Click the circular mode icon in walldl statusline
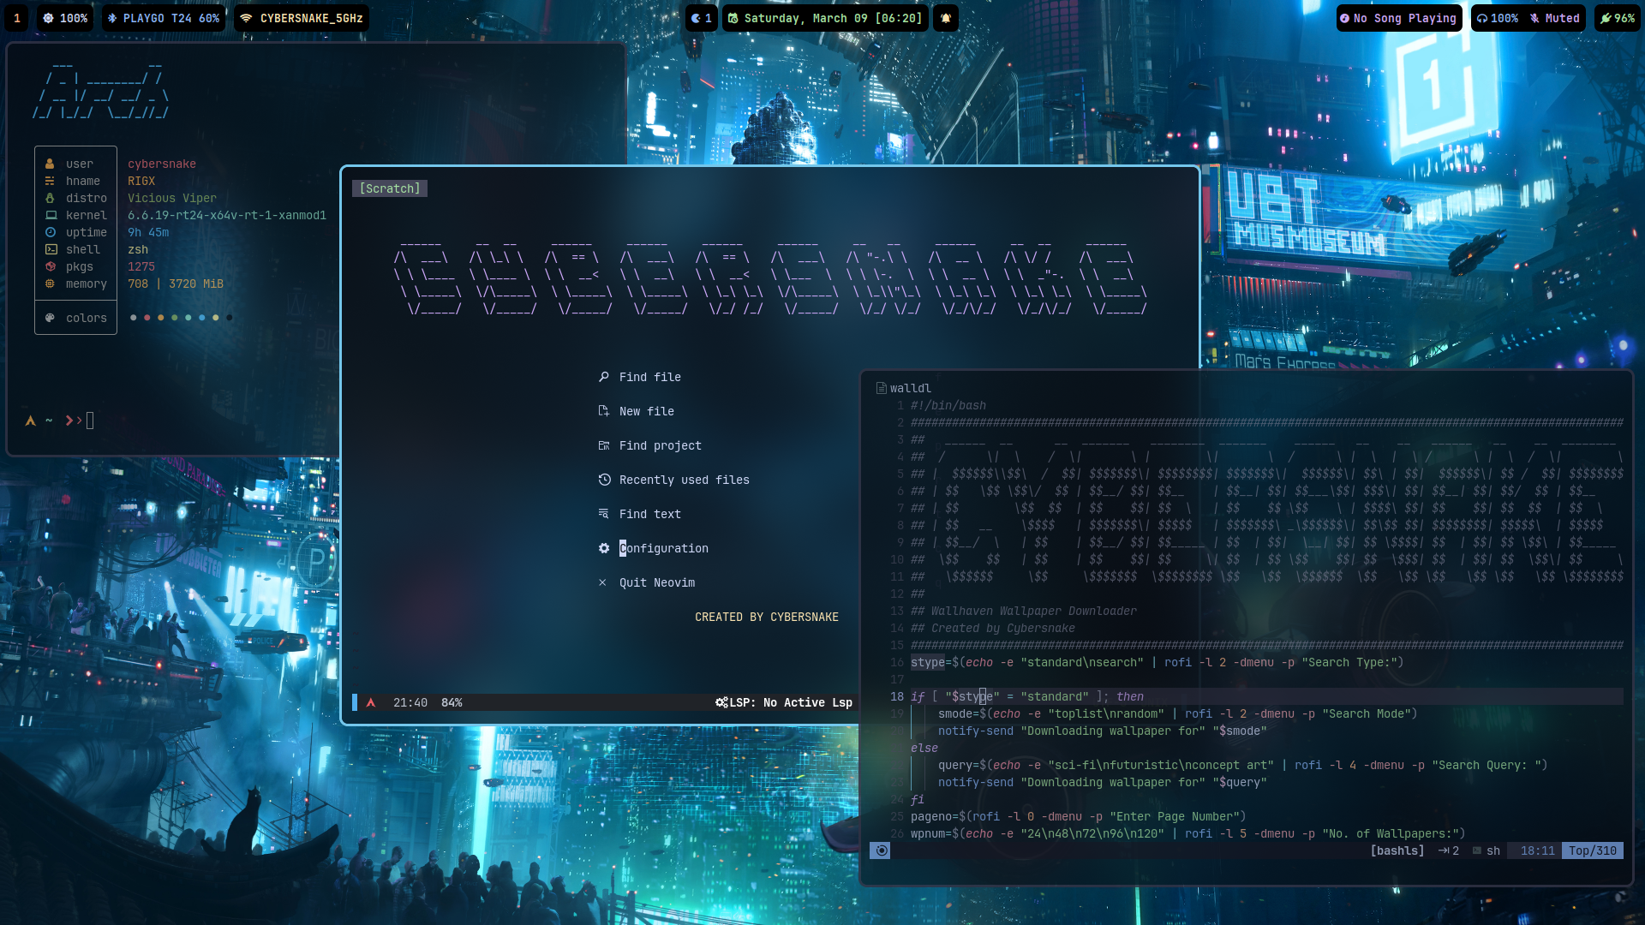 point(881,850)
